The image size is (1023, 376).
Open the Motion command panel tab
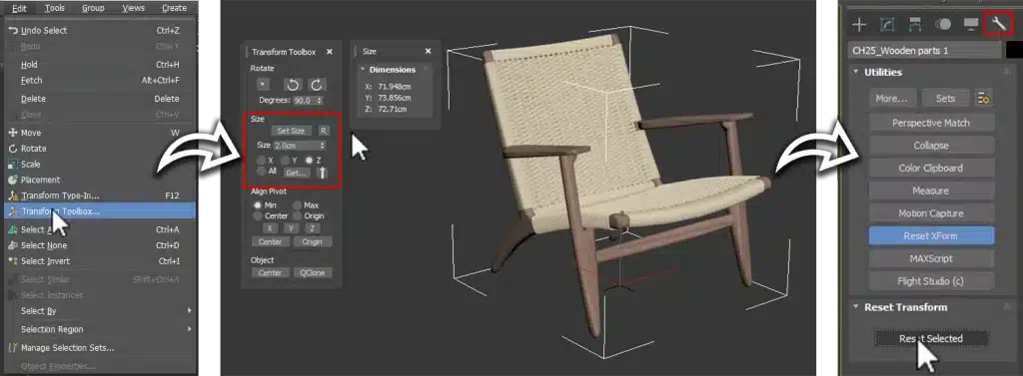(943, 25)
